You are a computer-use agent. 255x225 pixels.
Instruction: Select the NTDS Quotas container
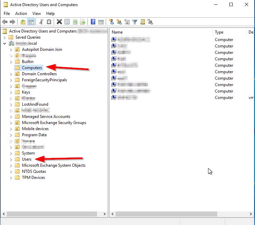[34, 171]
